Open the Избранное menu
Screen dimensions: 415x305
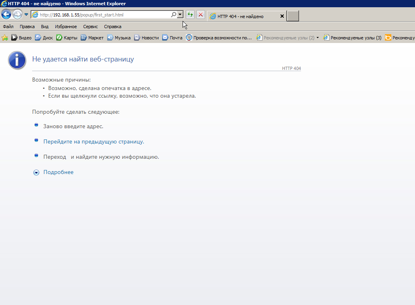[x=66, y=27]
